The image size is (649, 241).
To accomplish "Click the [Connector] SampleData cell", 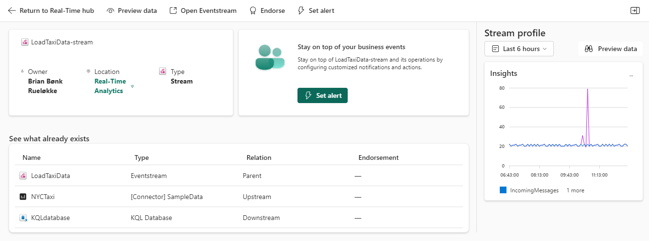I will 166,197.
